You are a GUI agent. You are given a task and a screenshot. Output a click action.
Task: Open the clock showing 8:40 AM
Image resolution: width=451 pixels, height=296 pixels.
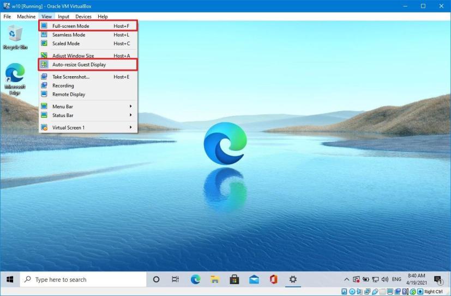tap(417, 279)
